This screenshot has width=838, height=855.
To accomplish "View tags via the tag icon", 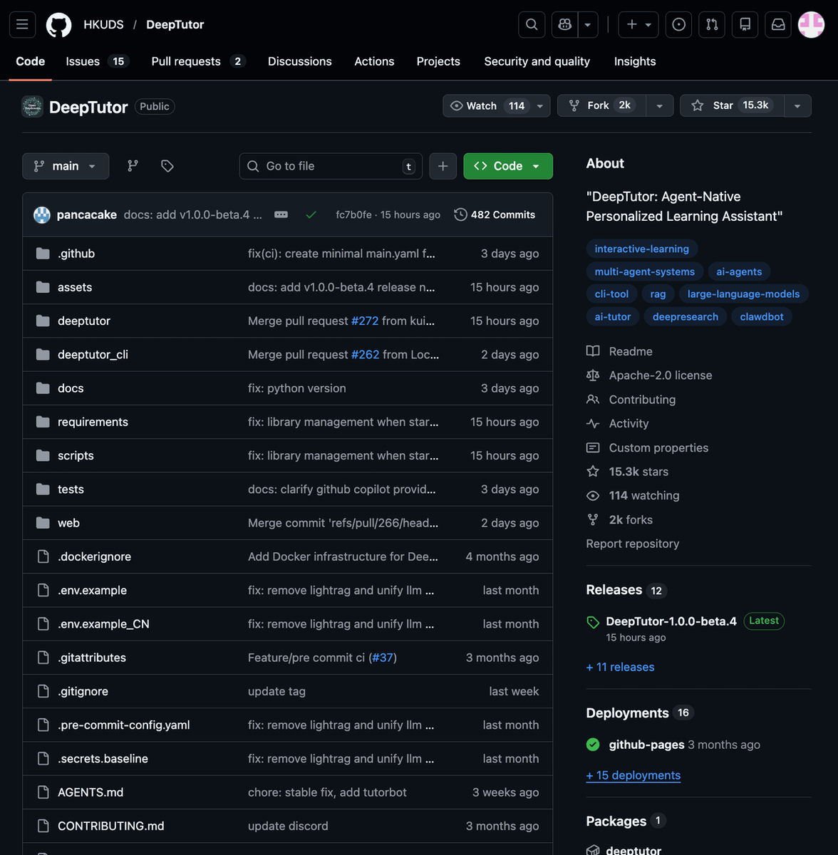I will [x=167, y=166].
